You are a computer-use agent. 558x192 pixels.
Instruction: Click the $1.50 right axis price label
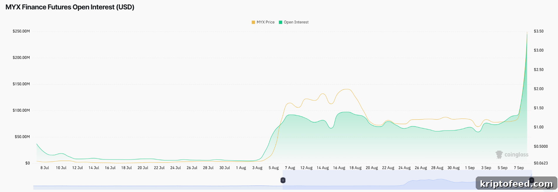pos(539,108)
